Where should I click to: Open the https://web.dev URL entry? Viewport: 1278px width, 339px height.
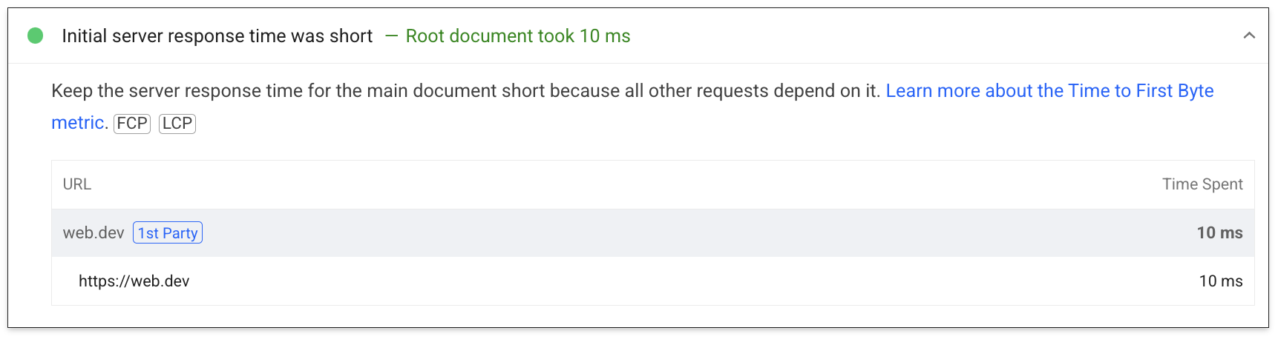[134, 281]
